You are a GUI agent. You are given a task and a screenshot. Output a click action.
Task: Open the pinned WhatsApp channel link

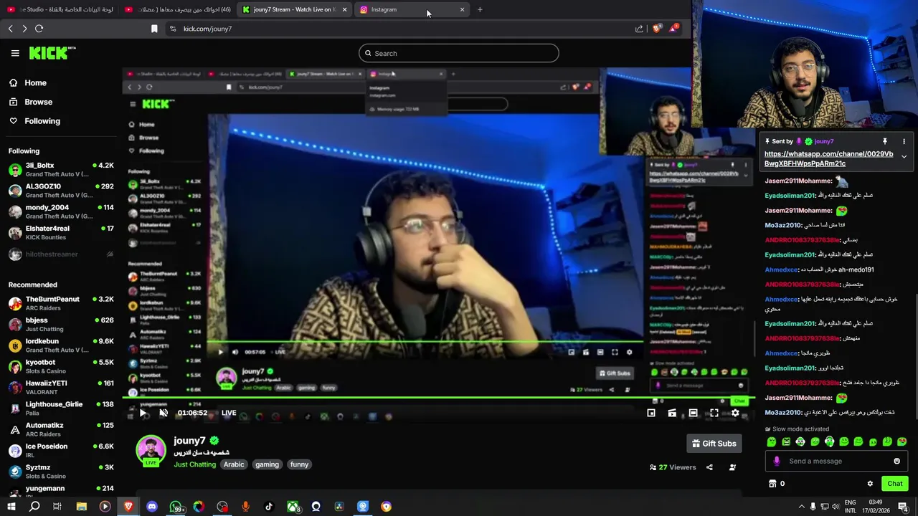[828, 158]
